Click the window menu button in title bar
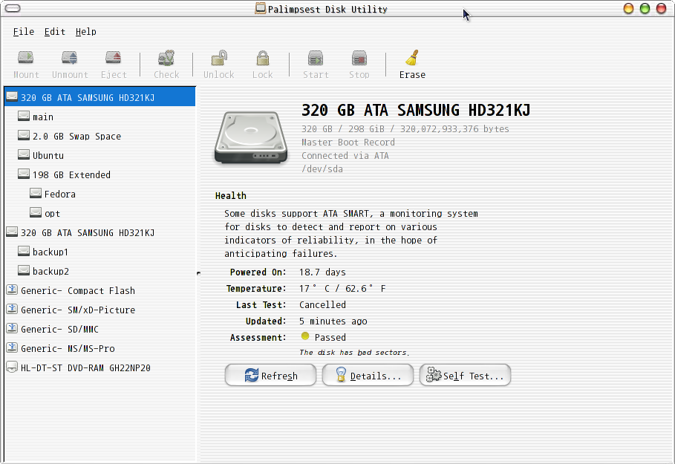Image resolution: width=675 pixels, height=464 pixels. coord(13,8)
